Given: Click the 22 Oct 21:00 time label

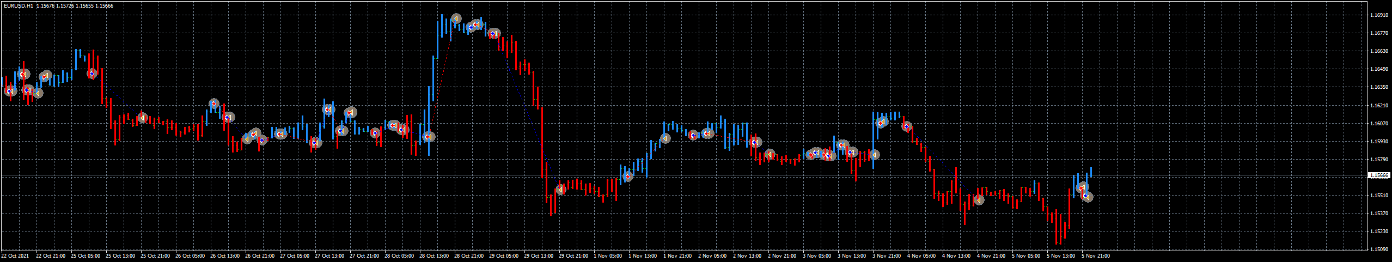Looking at the screenshot, I should click(x=51, y=256).
